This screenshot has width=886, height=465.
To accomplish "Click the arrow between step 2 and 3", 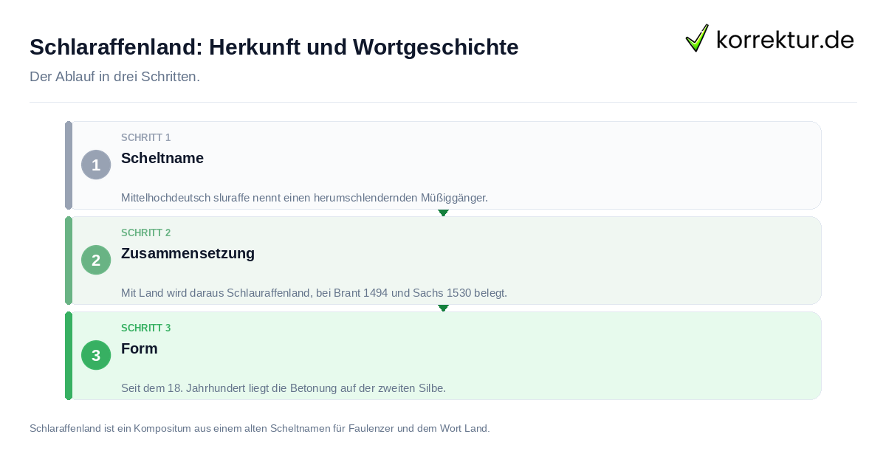I will [x=443, y=308].
